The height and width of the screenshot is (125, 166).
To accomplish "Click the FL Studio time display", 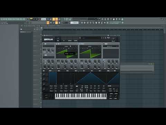I will click(67, 19).
